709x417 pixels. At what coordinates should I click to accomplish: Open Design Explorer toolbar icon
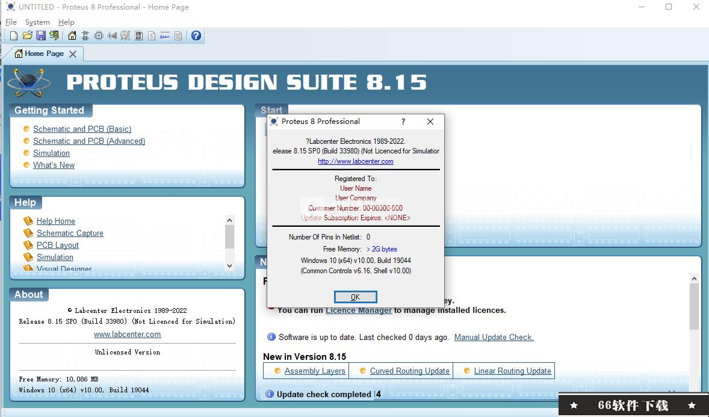[138, 36]
